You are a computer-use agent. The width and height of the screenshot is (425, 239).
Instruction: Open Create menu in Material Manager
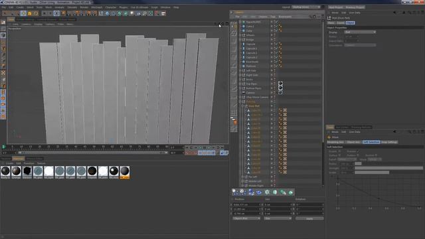point(9,163)
